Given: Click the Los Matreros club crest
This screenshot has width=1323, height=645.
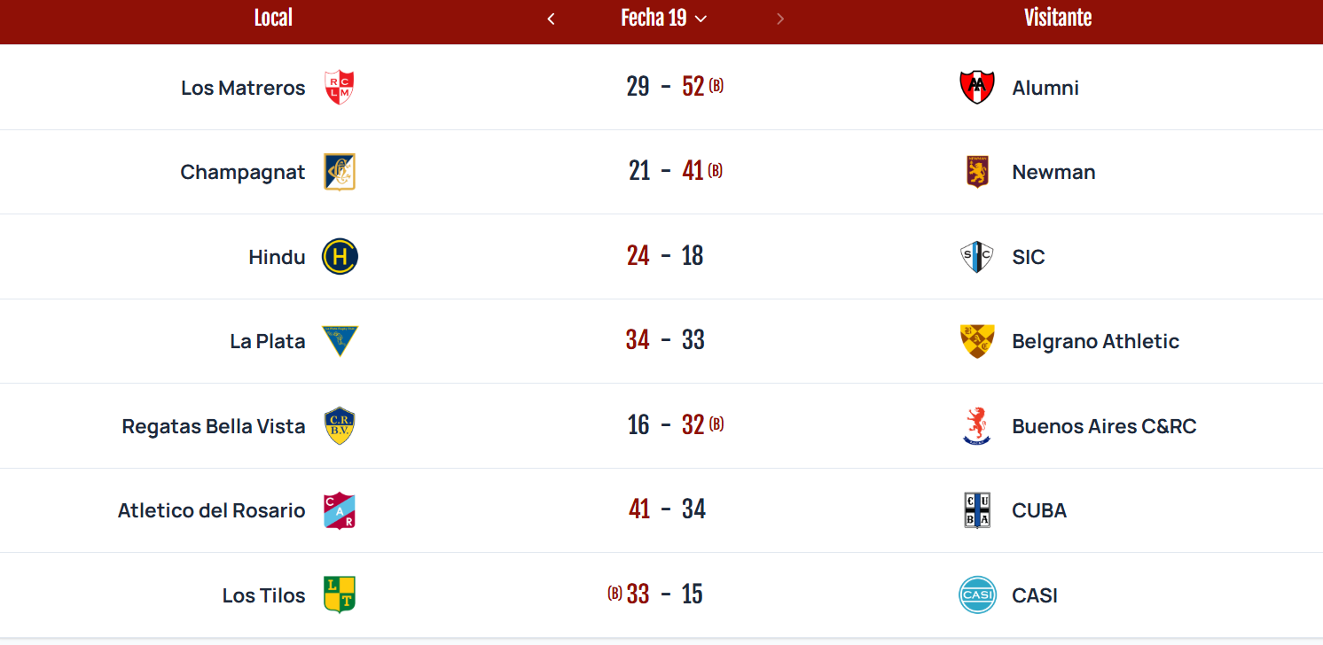Looking at the screenshot, I should 340,88.
